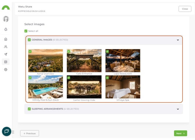The width and height of the screenshot is (195, 140).
Task: Click the drag handle dots beside chat
Action: 13,132
